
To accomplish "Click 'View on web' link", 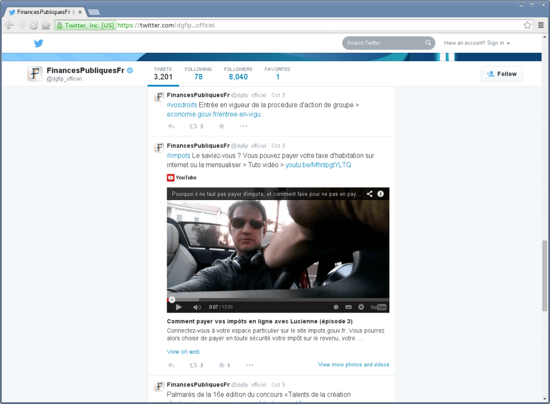I will [x=183, y=352].
